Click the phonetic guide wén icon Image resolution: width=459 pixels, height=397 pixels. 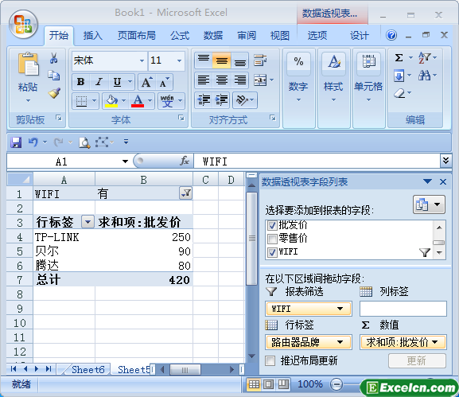(167, 101)
